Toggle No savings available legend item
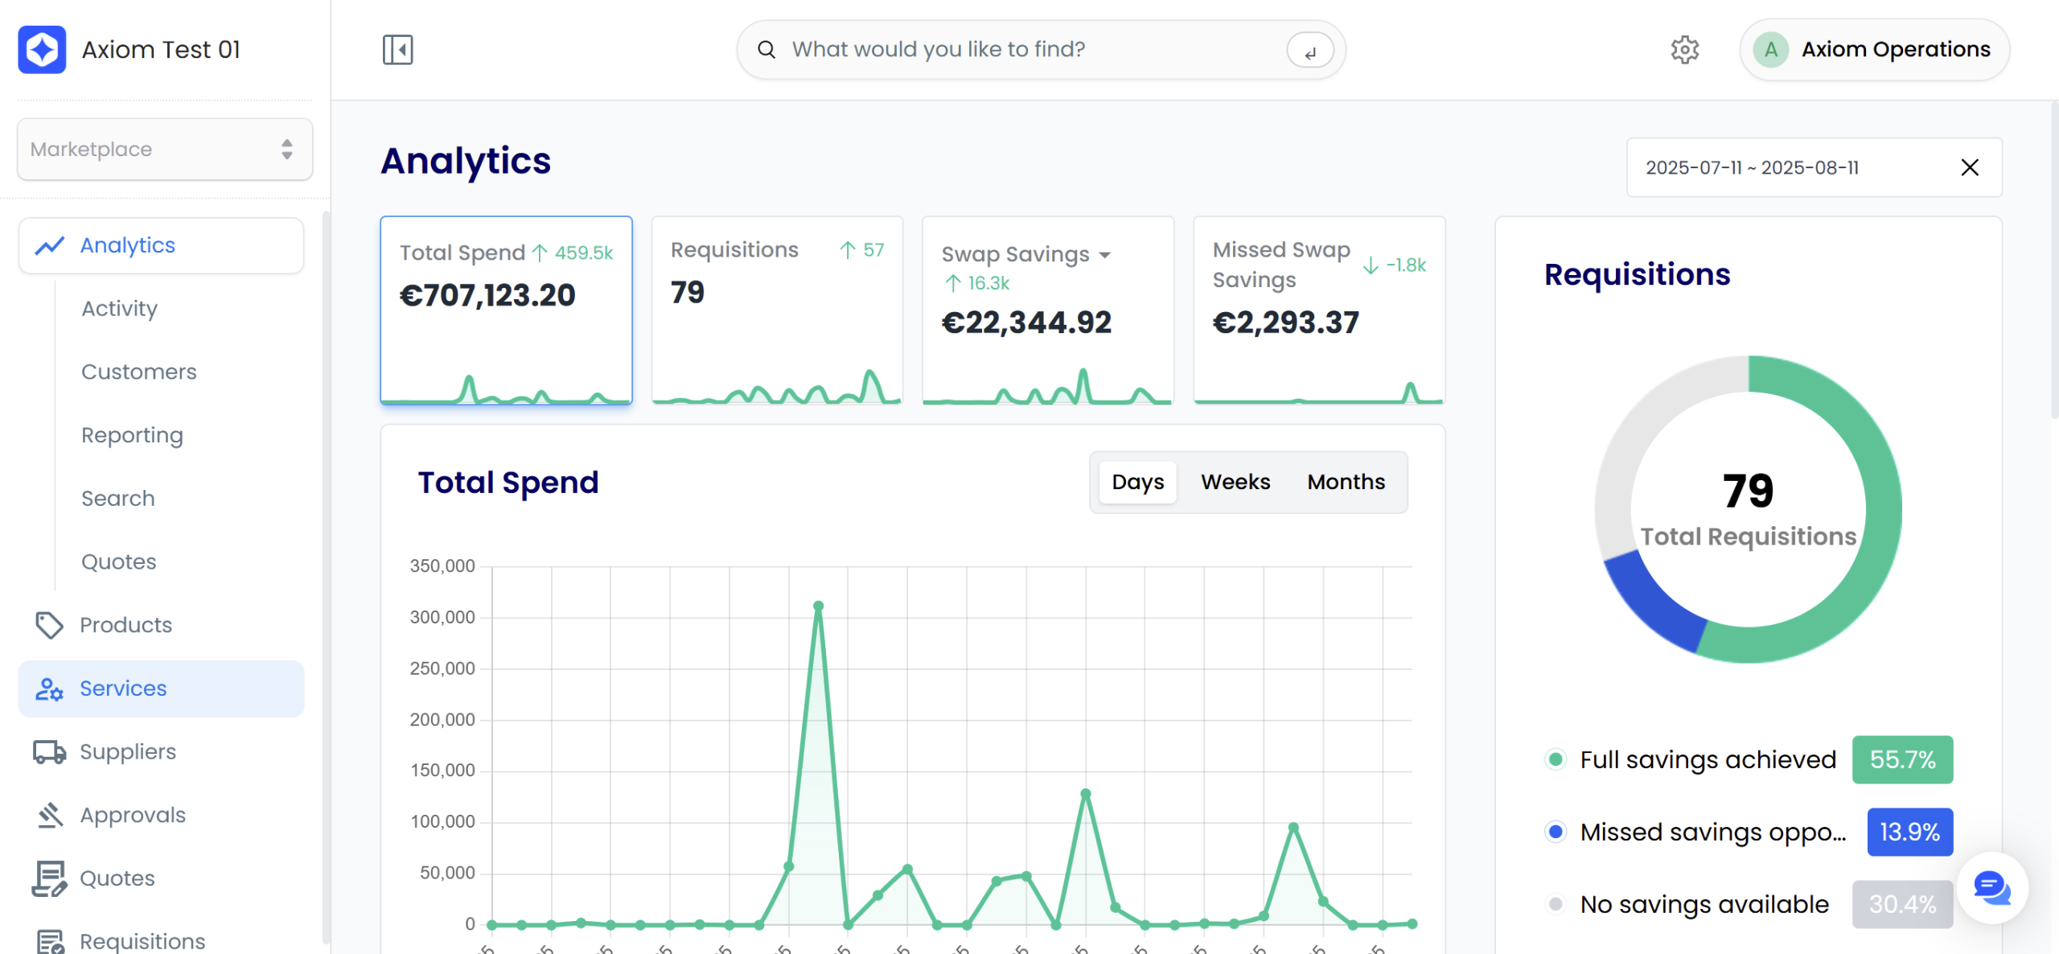This screenshot has height=954, width=2059. [1704, 904]
